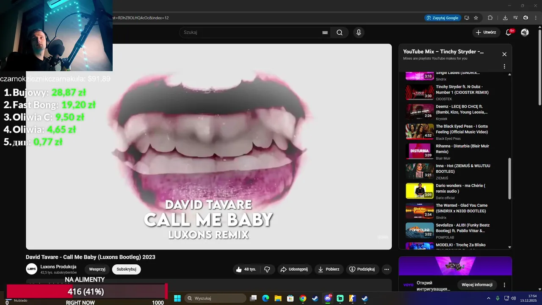The height and width of the screenshot is (305, 542).
Task: Bookmark this page with star icon
Action: [x=476, y=18]
